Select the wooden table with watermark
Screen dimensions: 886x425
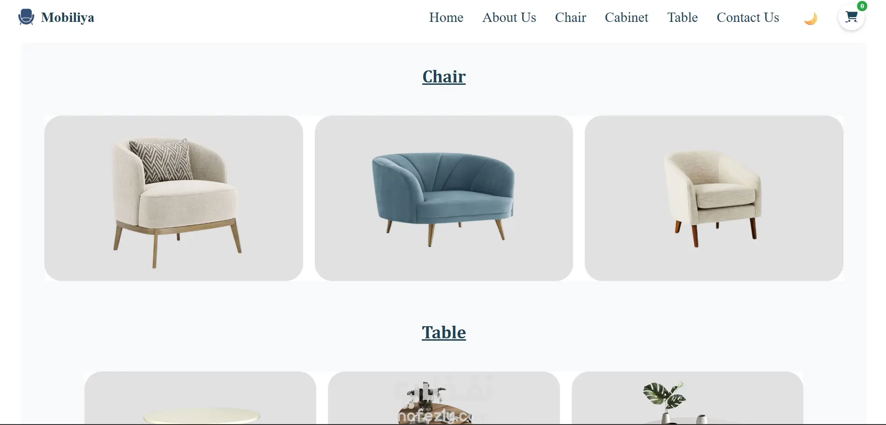point(444,398)
